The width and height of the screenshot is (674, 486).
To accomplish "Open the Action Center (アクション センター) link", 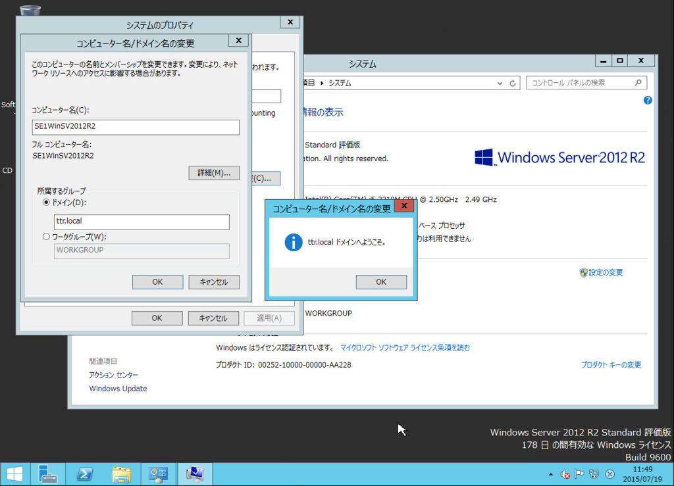I will point(113,375).
